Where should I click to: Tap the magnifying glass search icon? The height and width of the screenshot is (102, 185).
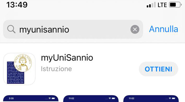11,29
